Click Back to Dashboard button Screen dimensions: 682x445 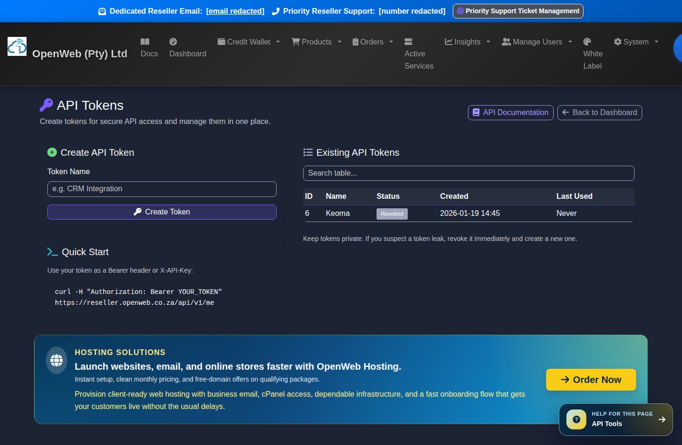click(600, 113)
